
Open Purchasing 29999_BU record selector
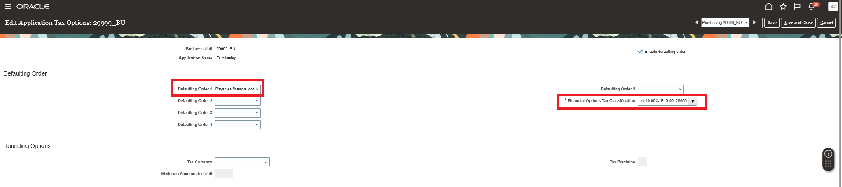(725, 23)
